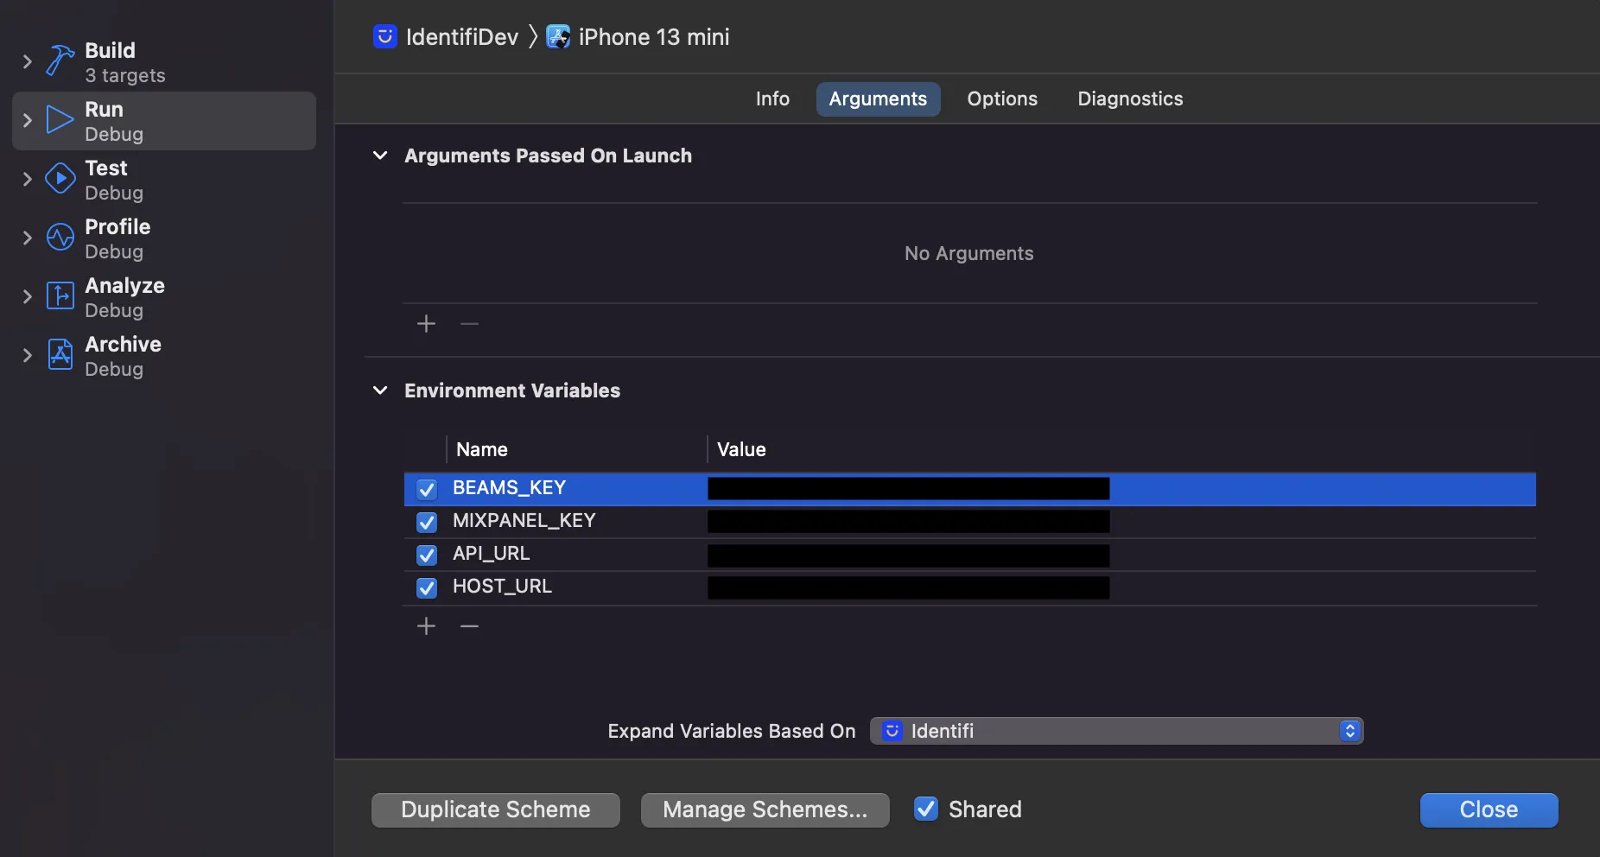Select the BEAMS_KEY variable name
This screenshot has height=857, width=1600.
[x=509, y=488]
